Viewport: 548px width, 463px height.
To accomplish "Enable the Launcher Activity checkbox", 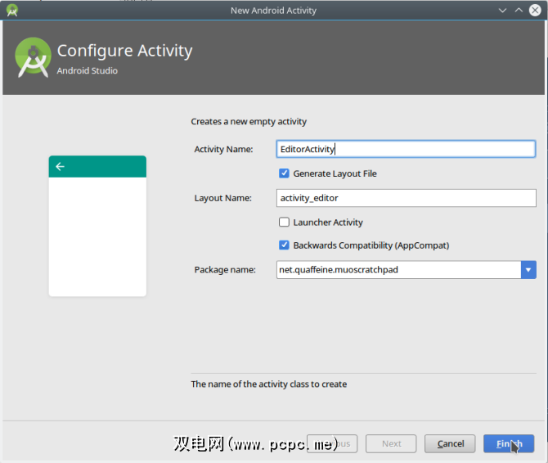I will (284, 222).
